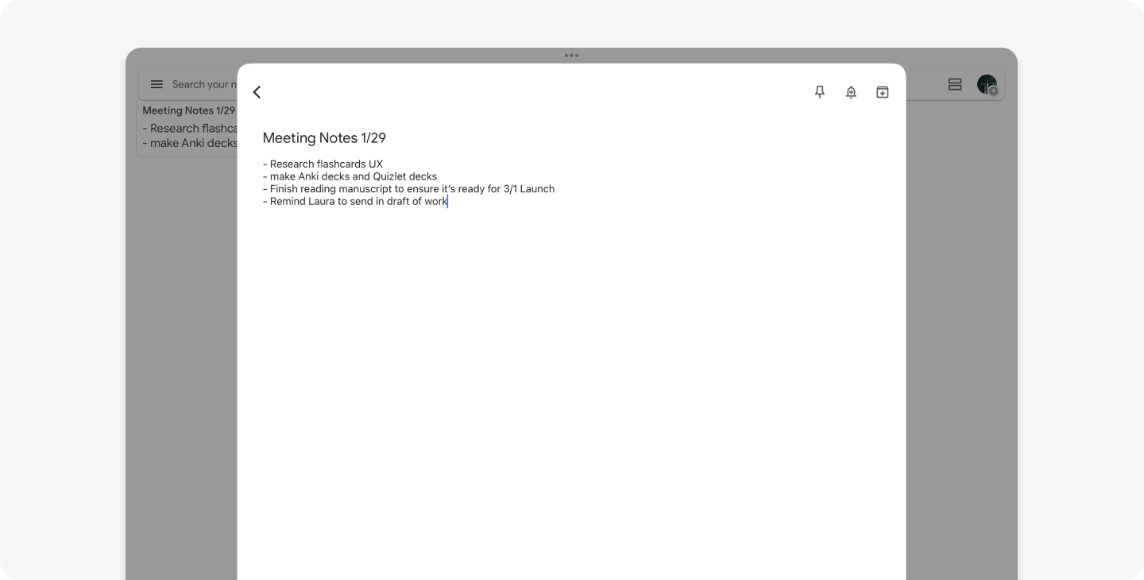
Task: Click the Finish reading manuscript task line
Action: 408,189
